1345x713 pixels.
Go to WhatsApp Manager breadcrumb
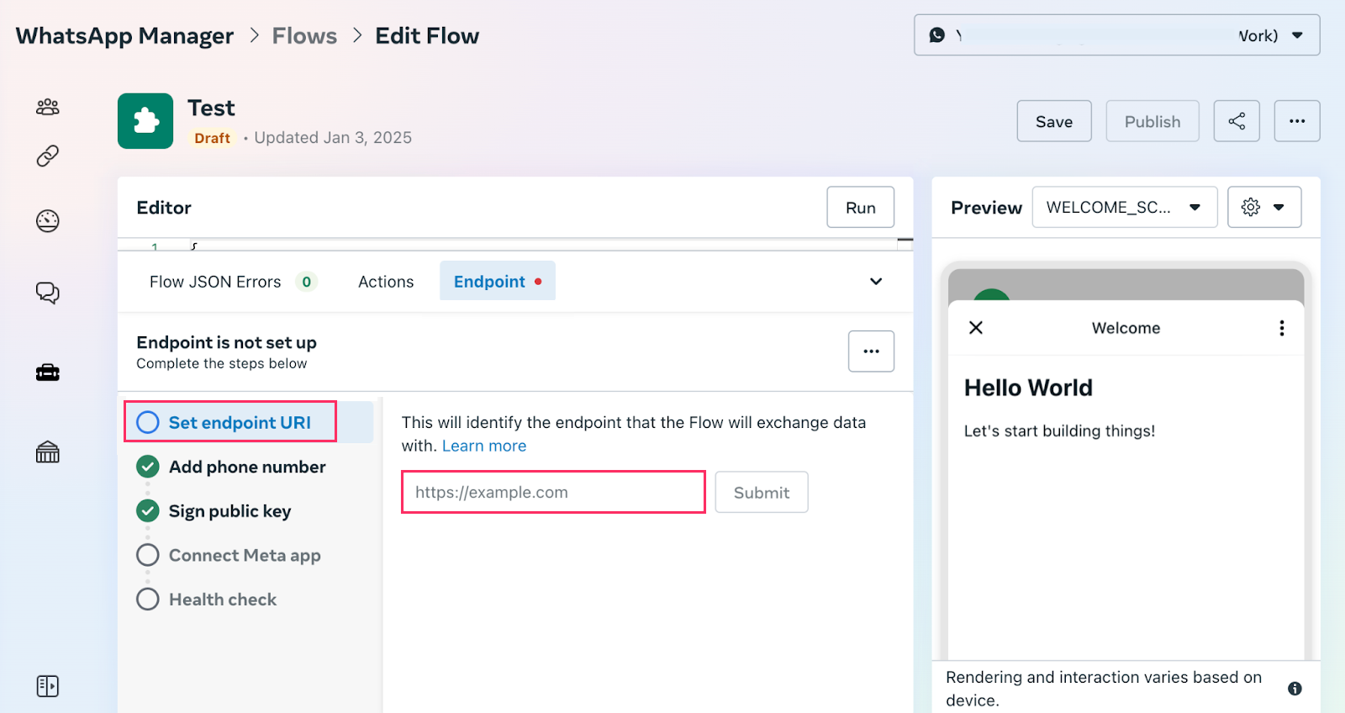coord(124,36)
